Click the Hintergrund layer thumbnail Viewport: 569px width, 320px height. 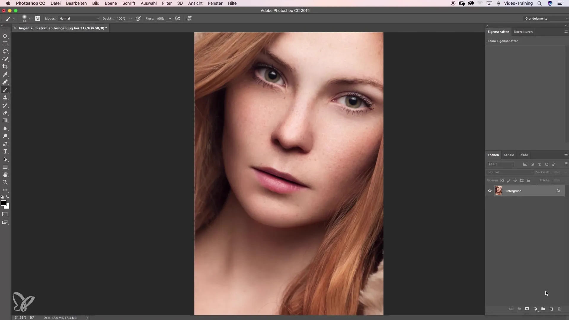pyautogui.click(x=498, y=191)
